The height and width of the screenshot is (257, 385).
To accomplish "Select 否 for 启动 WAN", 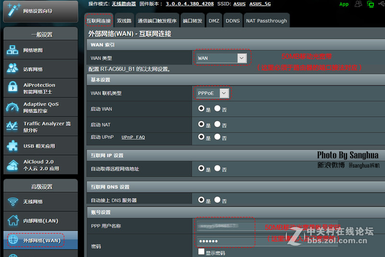I will tap(217, 108).
